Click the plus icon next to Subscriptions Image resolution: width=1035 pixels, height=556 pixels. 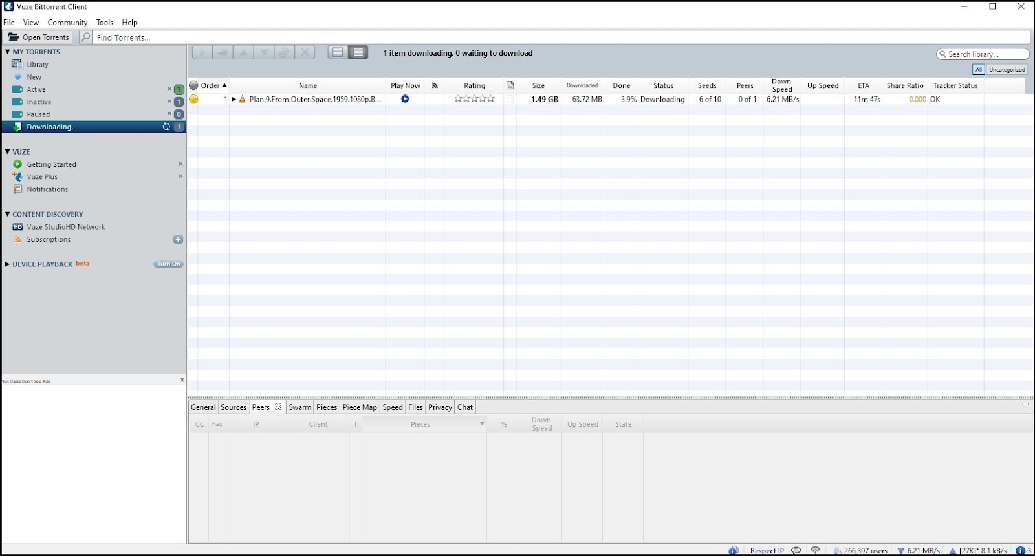[179, 239]
